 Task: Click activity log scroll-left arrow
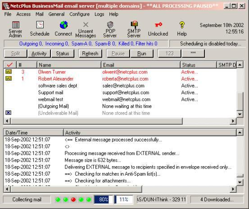tap(7, 189)
